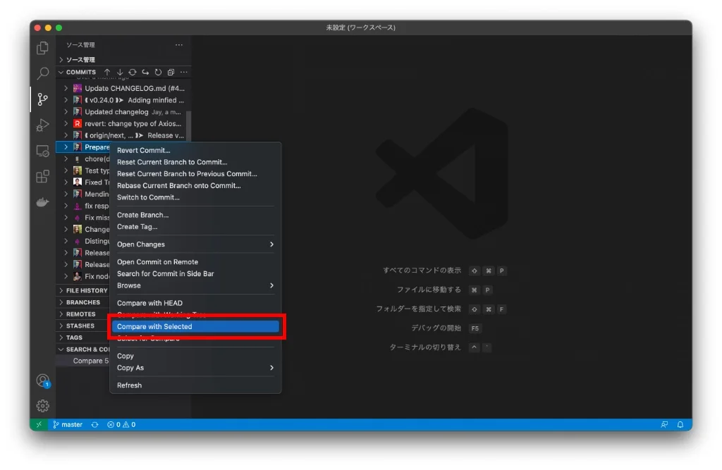Choose Create Branch... menu entry

coord(143,215)
